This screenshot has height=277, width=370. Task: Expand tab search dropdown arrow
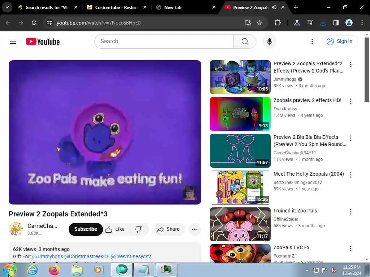coord(7,7)
